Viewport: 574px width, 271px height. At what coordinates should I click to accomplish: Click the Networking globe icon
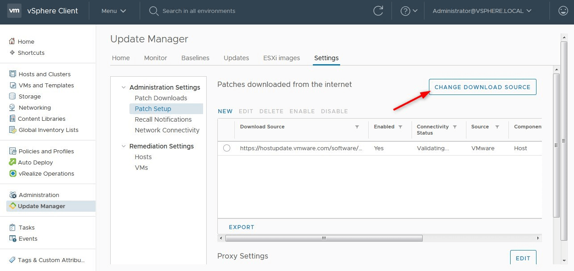[12, 107]
